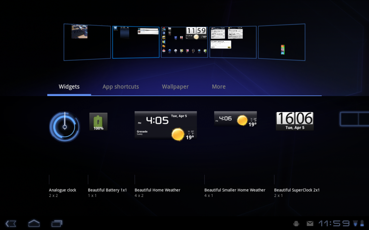Select the last home screen panel
This screenshot has height=230, width=369.
(282, 42)
